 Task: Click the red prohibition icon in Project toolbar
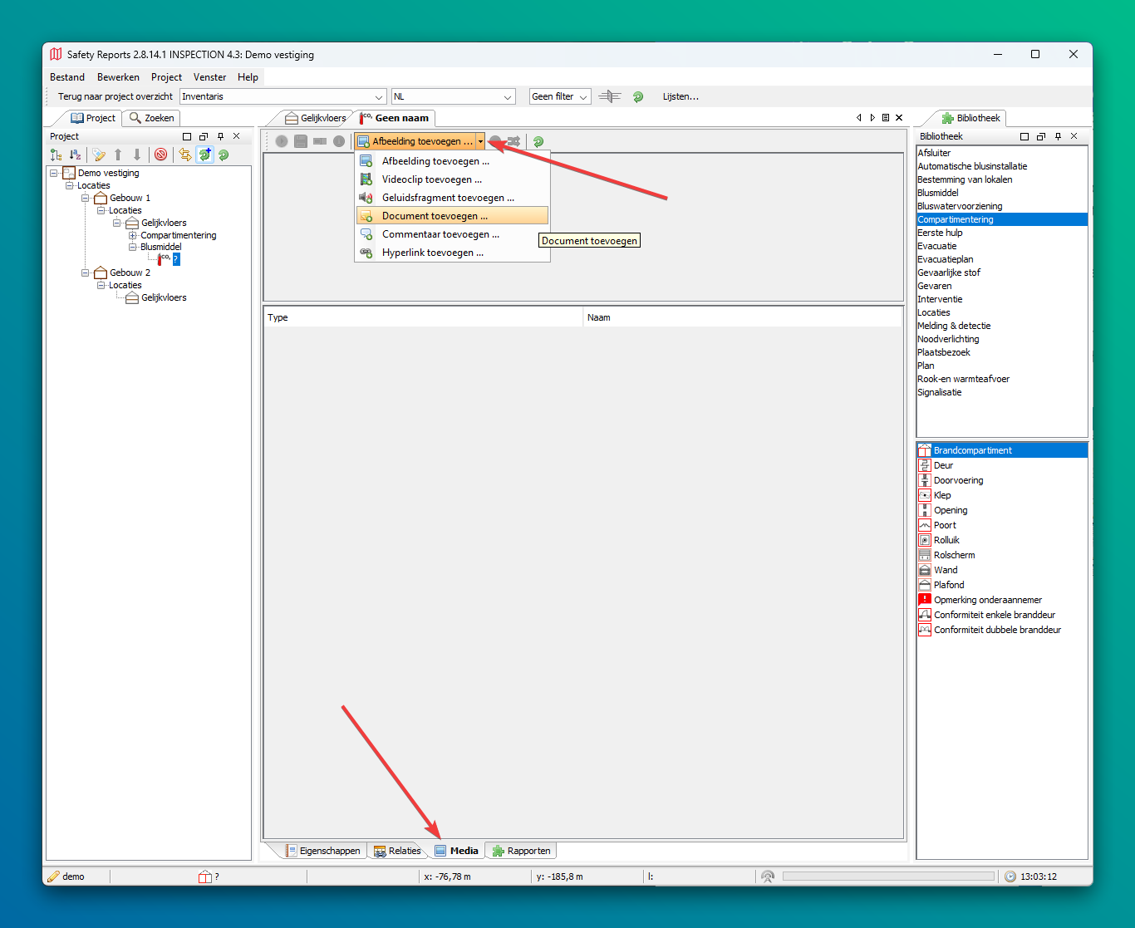point(161,155)
